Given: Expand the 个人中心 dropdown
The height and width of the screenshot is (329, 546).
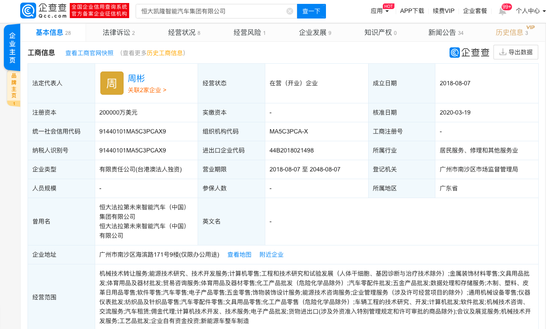Looking at the screenshot, I should click(x=530, y=11).
